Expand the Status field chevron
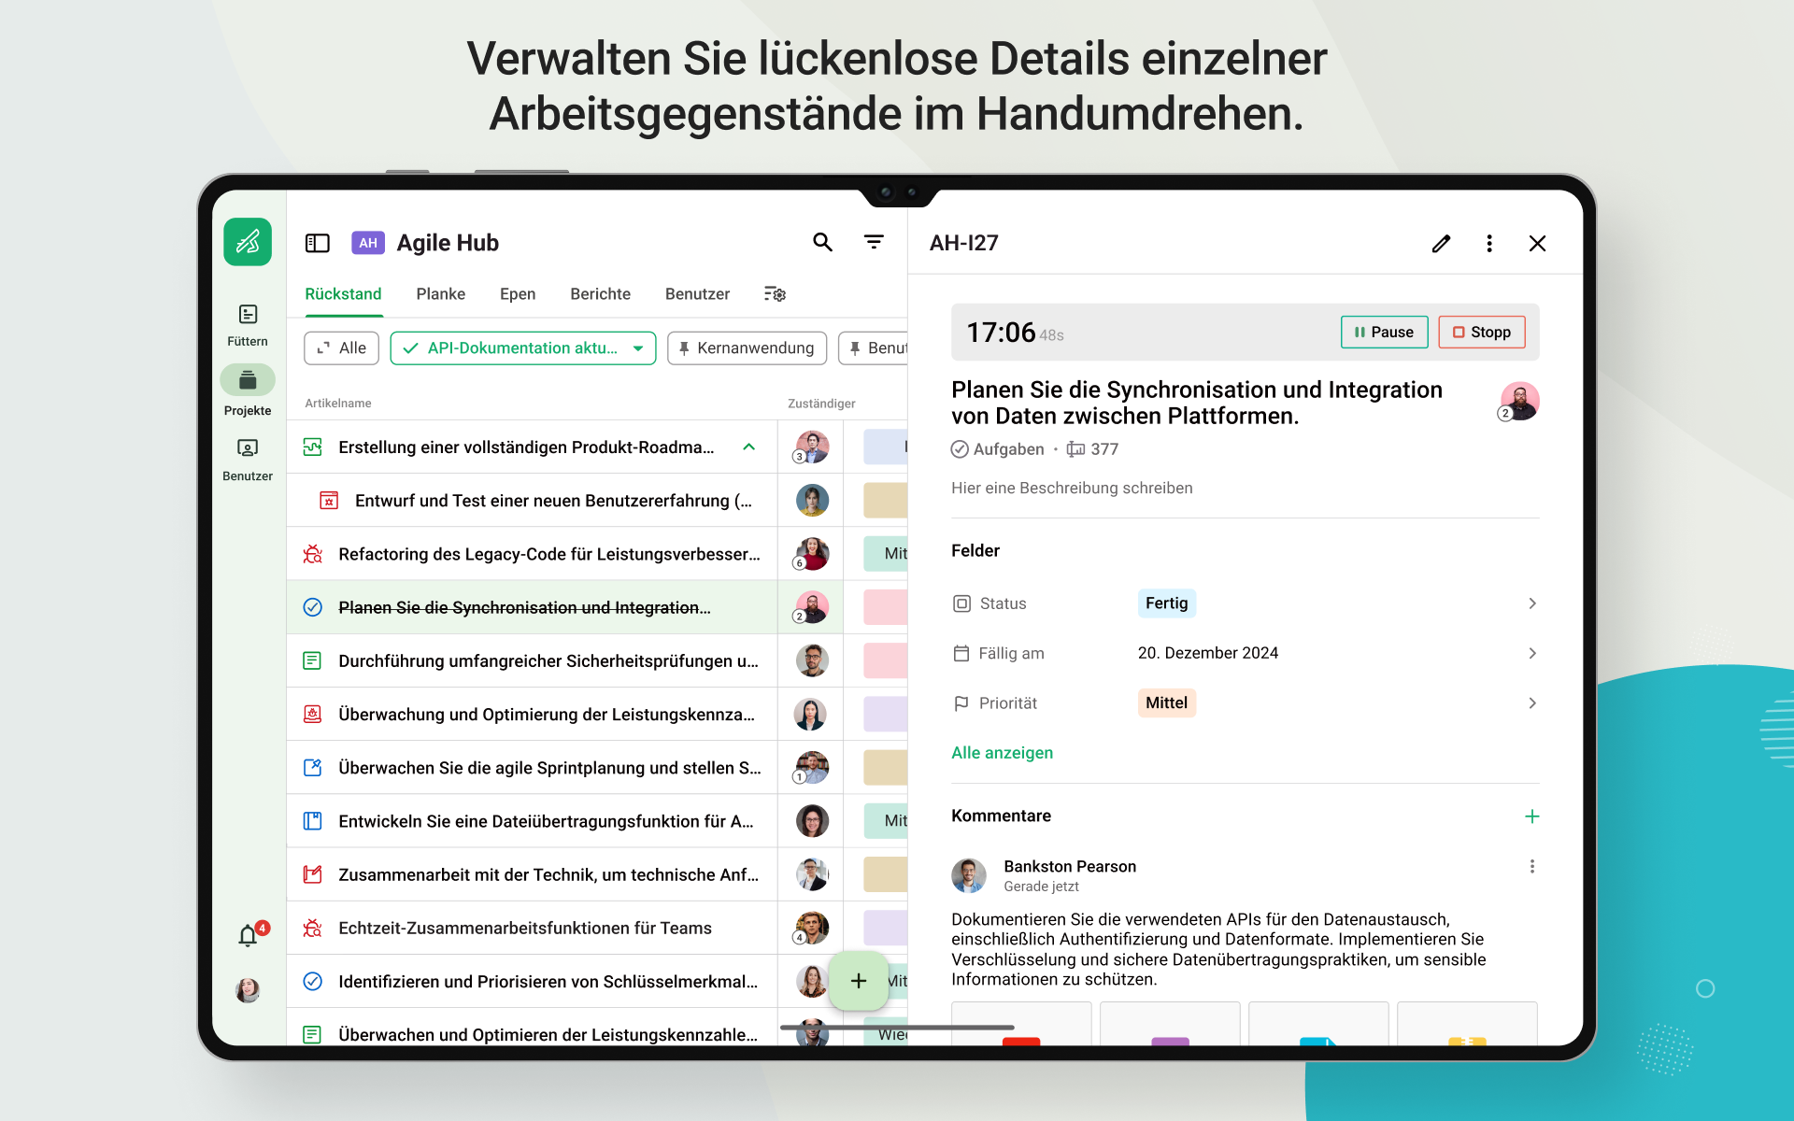 coord(1532,603)
